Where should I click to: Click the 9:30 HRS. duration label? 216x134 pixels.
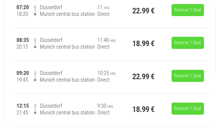tap(105, 106)
